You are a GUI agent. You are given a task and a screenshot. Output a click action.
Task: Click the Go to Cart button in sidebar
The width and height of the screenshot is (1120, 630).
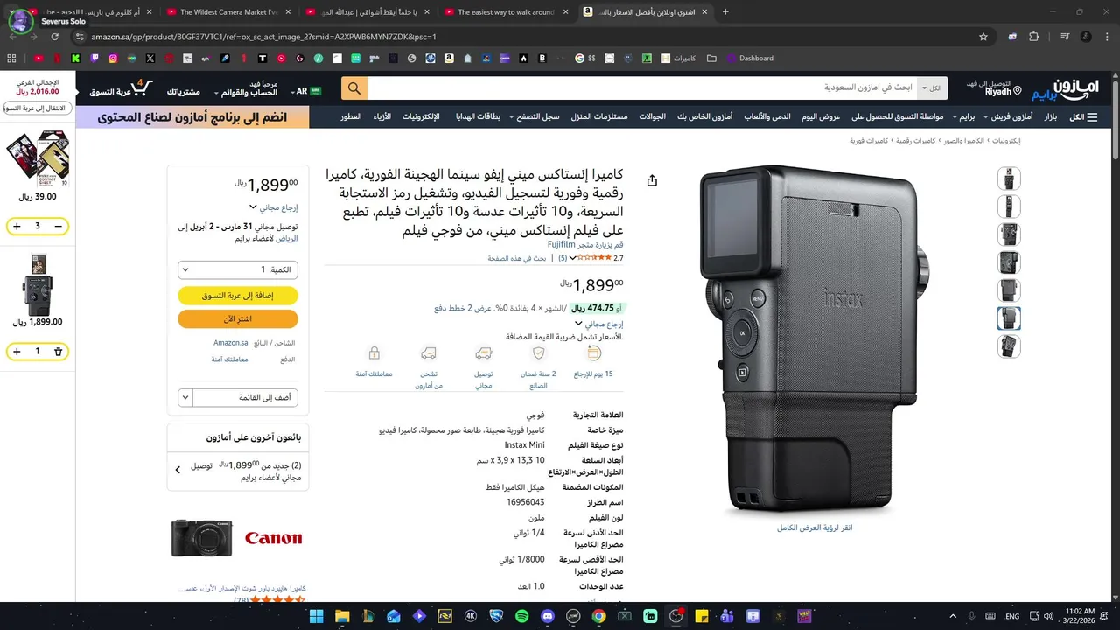click(37, 108)
